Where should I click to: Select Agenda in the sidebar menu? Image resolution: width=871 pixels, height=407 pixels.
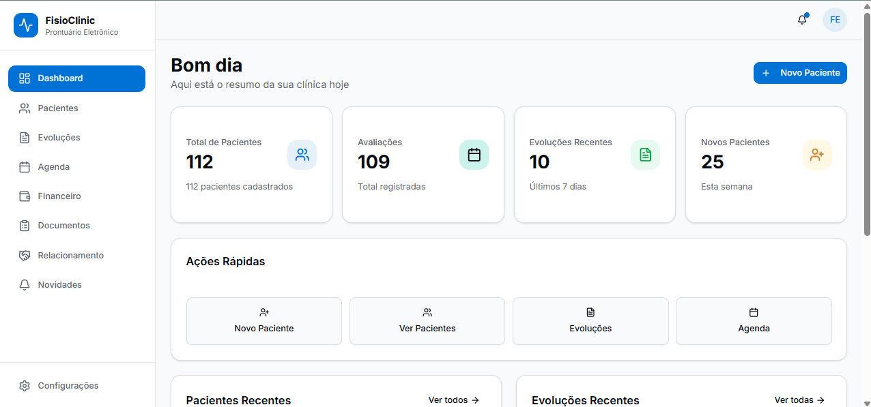tap(76, 167)
